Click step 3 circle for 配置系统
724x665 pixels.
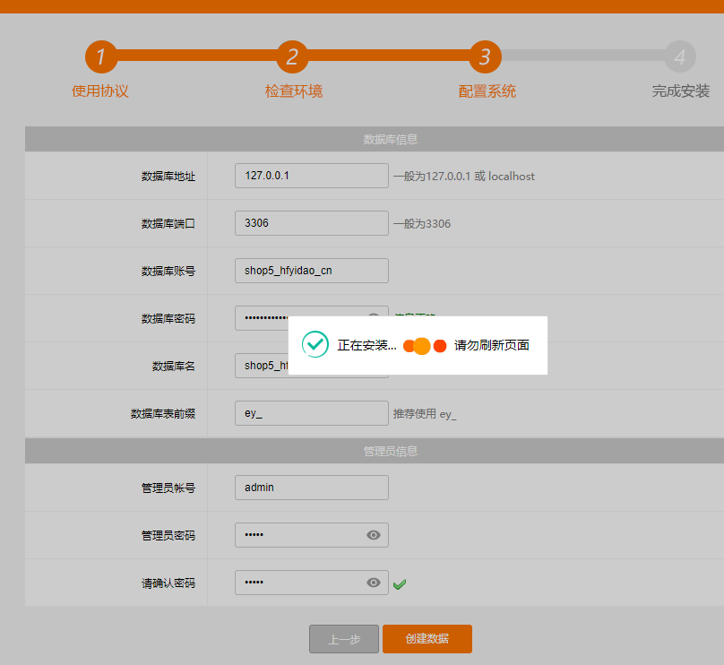(x=486, y=56)
